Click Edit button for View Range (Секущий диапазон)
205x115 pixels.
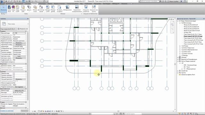(19, 79)
